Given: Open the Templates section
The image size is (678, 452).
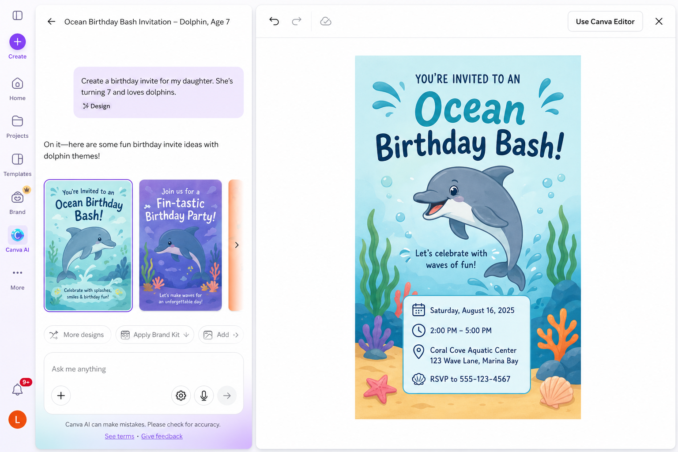Looking at the screenshot, I should pyautogui.click(x=18, y=159).
